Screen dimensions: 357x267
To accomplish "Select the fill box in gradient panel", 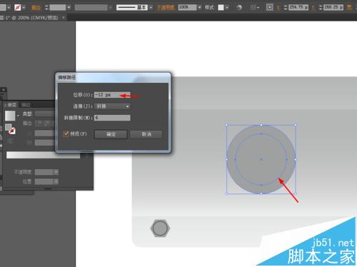I will click(x=9, y=127).
